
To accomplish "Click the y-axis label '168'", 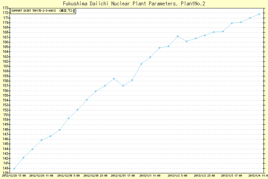I will (5, 32).
